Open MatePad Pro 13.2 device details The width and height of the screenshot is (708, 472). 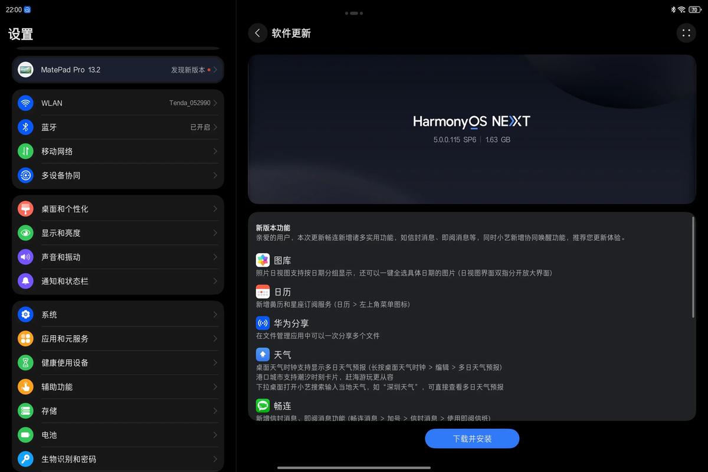117,69
